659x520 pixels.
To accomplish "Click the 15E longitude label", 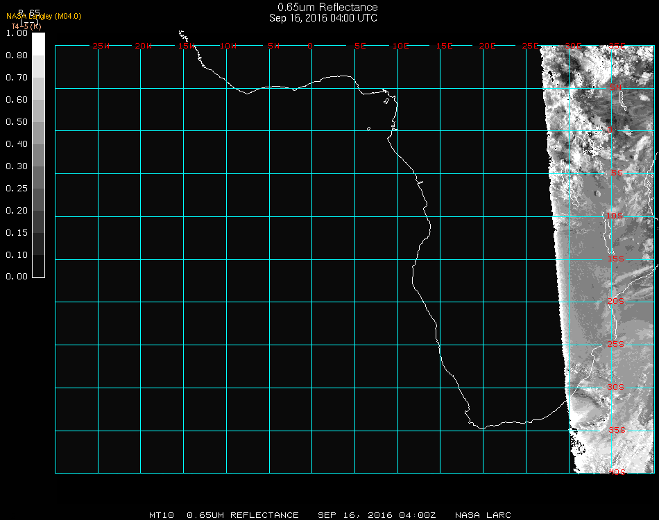I will [445, 46].
